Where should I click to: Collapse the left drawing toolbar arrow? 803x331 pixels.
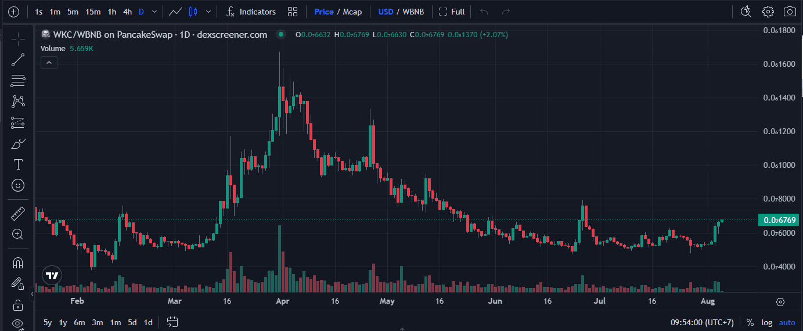(33, 295)
